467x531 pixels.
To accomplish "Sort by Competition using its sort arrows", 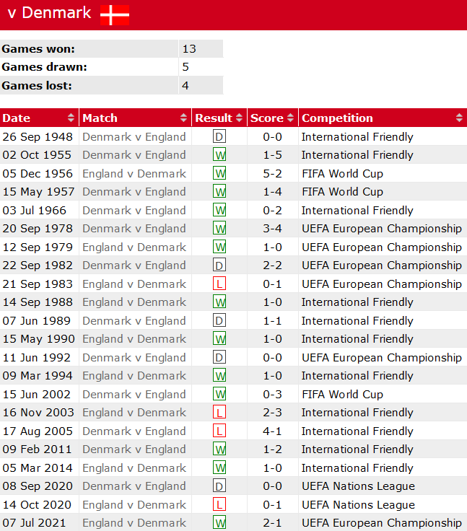I will coord(459,118).
